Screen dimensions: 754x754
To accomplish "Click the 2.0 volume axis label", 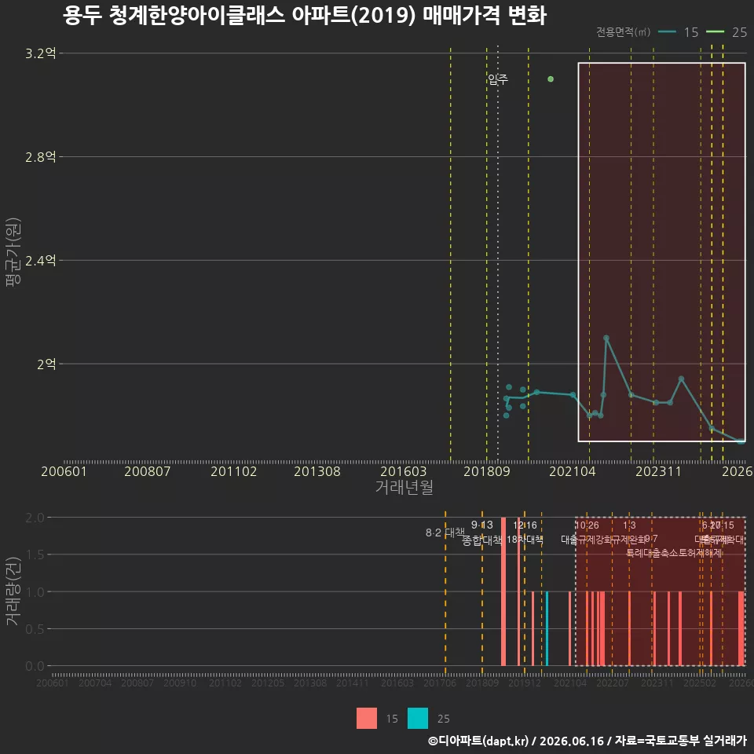I will pos(35,518).
